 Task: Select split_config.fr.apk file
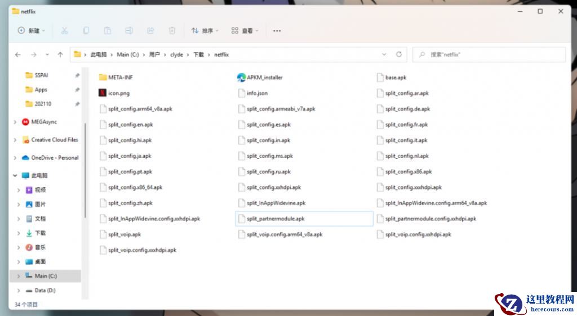[x=402, y=125]
